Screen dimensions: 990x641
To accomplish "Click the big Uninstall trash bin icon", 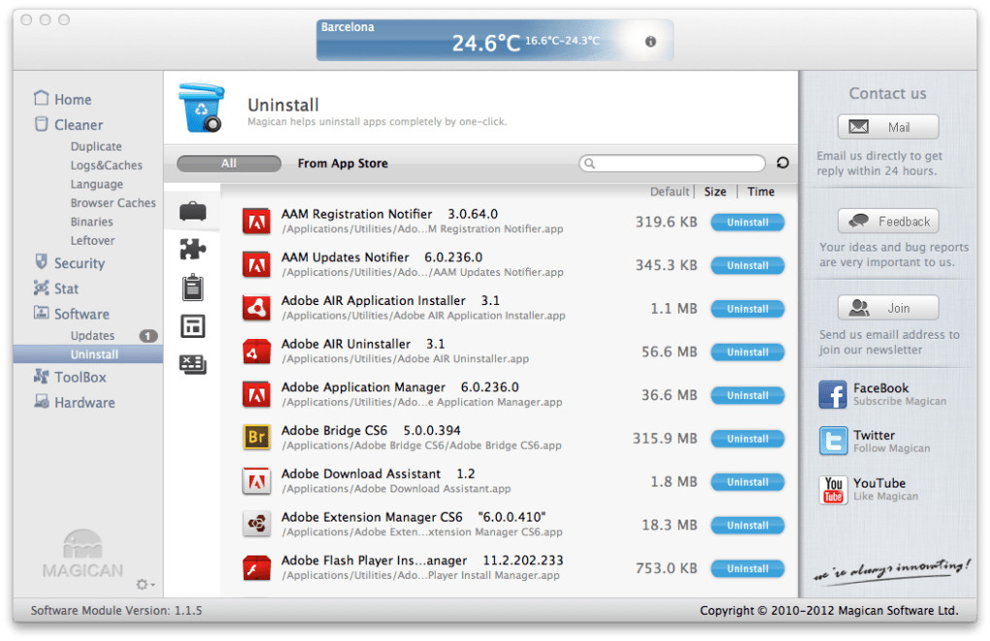I will [x=202, y=108].
